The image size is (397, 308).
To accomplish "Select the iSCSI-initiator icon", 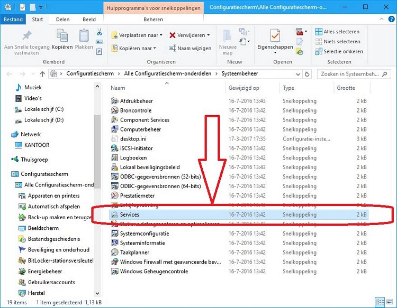I will [114, 148].
